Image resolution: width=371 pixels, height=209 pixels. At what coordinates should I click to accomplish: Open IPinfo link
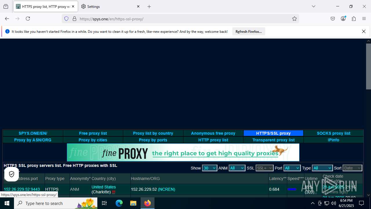334,140
